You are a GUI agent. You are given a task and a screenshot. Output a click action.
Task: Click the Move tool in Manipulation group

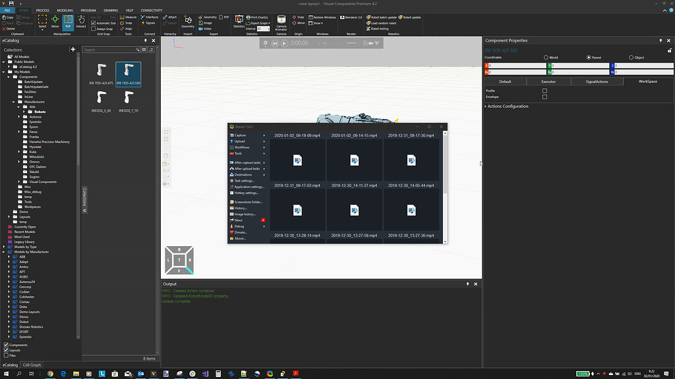(55, 22)
